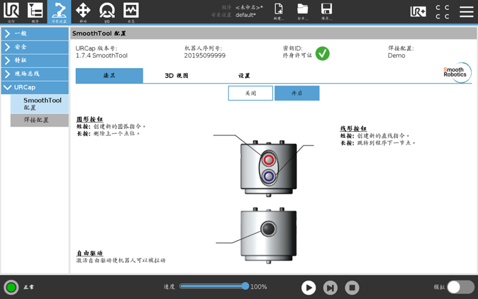478x299 pixels.
Task: Open the Log tab graph icon
Action: [131, 11]
